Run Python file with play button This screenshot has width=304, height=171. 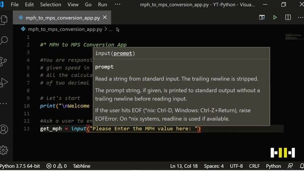click(x=275, y=18)
